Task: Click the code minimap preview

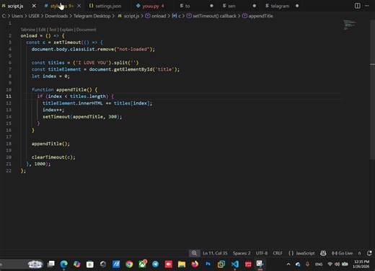Action: tap(350, 25)
